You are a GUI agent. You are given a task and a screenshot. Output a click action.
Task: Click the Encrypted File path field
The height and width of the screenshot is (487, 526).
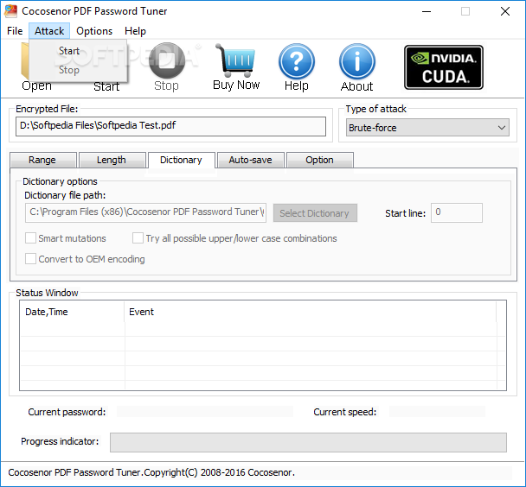point(170,126)
